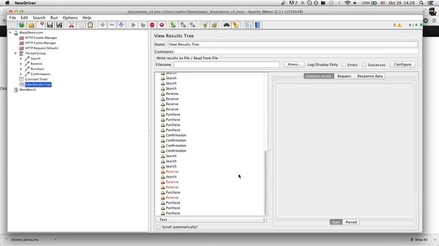Save the test plan with floppy icon
This screenshot has height=246, width=439.
50,25
